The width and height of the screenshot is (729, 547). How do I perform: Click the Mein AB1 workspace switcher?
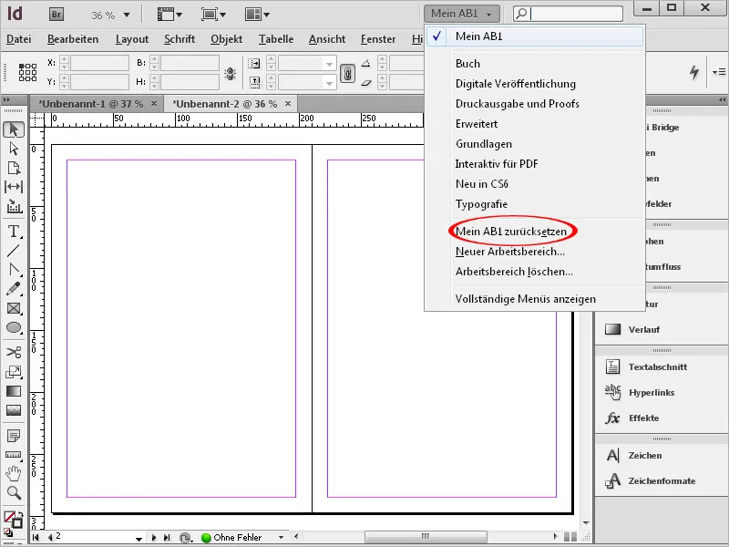pos(462,14)
